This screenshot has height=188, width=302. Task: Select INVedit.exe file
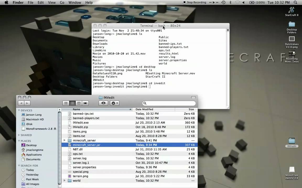130,122
